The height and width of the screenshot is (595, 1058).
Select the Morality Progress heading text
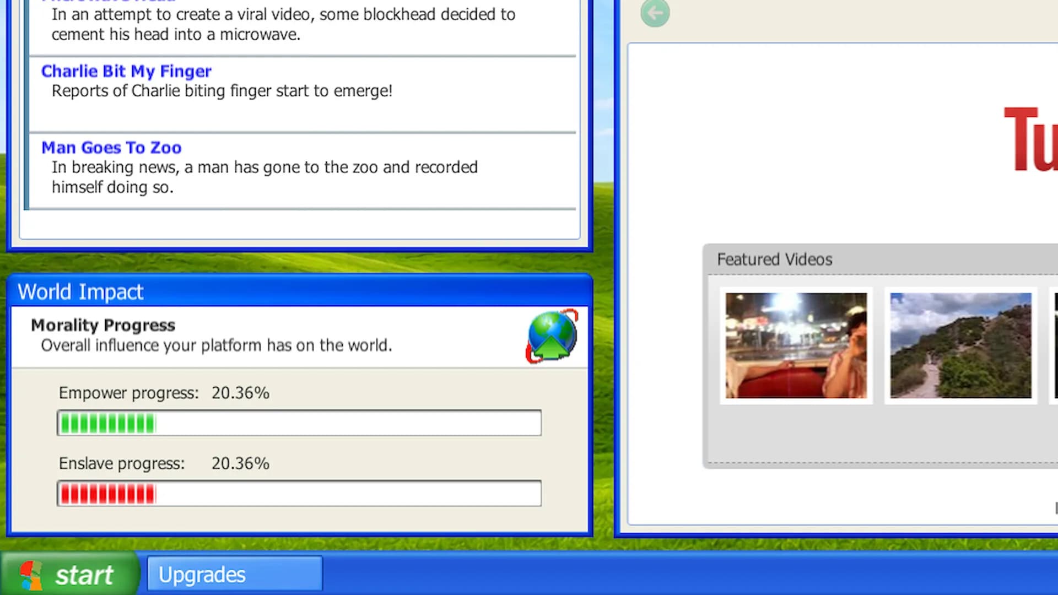pos(103,325)
